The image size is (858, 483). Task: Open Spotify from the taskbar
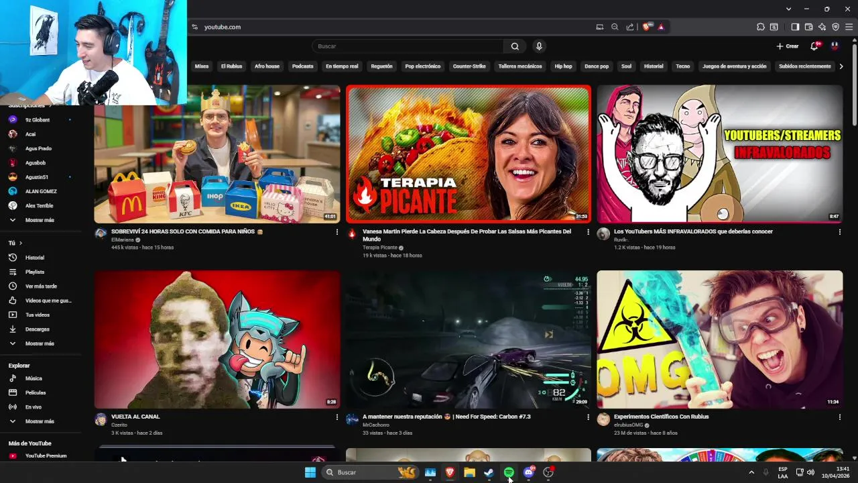point(509,472)
